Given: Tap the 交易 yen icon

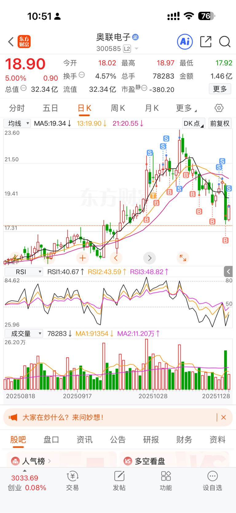Looking at the screenshot, I should [x=73, y=476].
